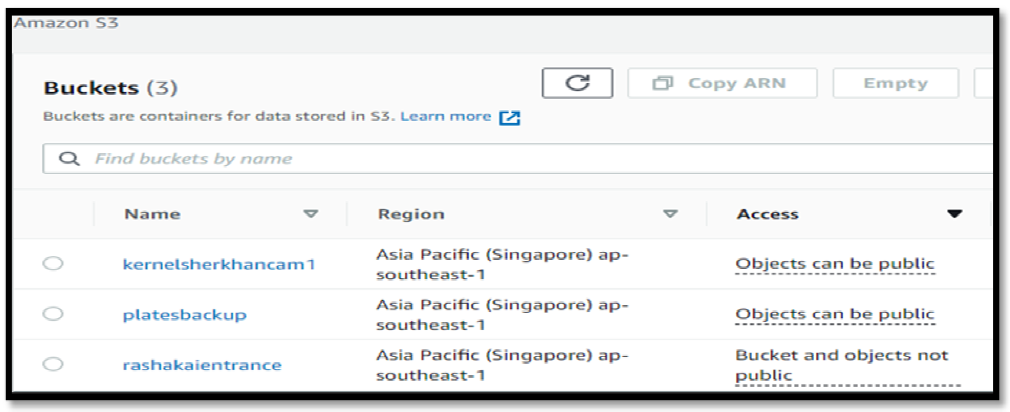Click the Name column header

[x=152, y=214]
